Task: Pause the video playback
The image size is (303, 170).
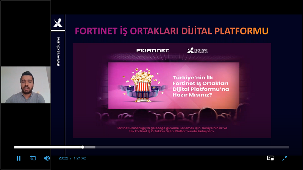Action: (18, 158)
